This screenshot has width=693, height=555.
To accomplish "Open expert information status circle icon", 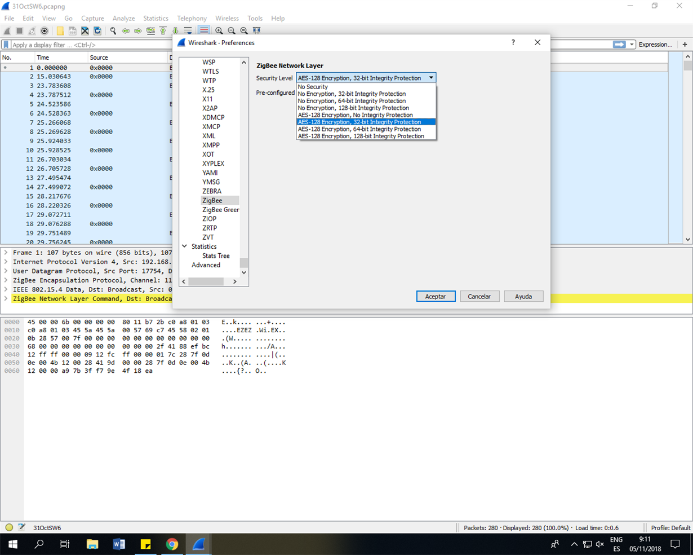I will pos(9,528).
